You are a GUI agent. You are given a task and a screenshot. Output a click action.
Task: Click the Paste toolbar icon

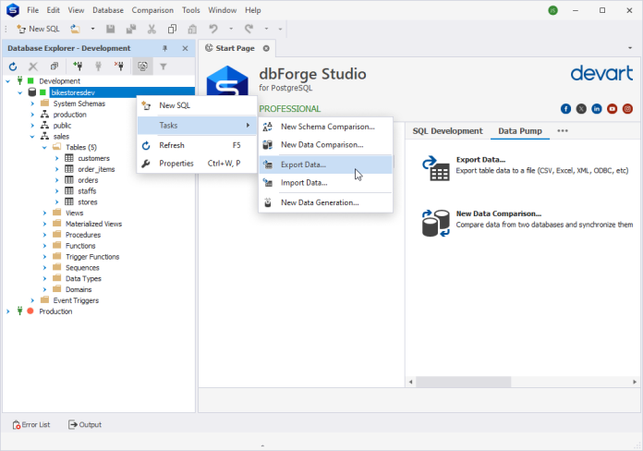(192, 29)
